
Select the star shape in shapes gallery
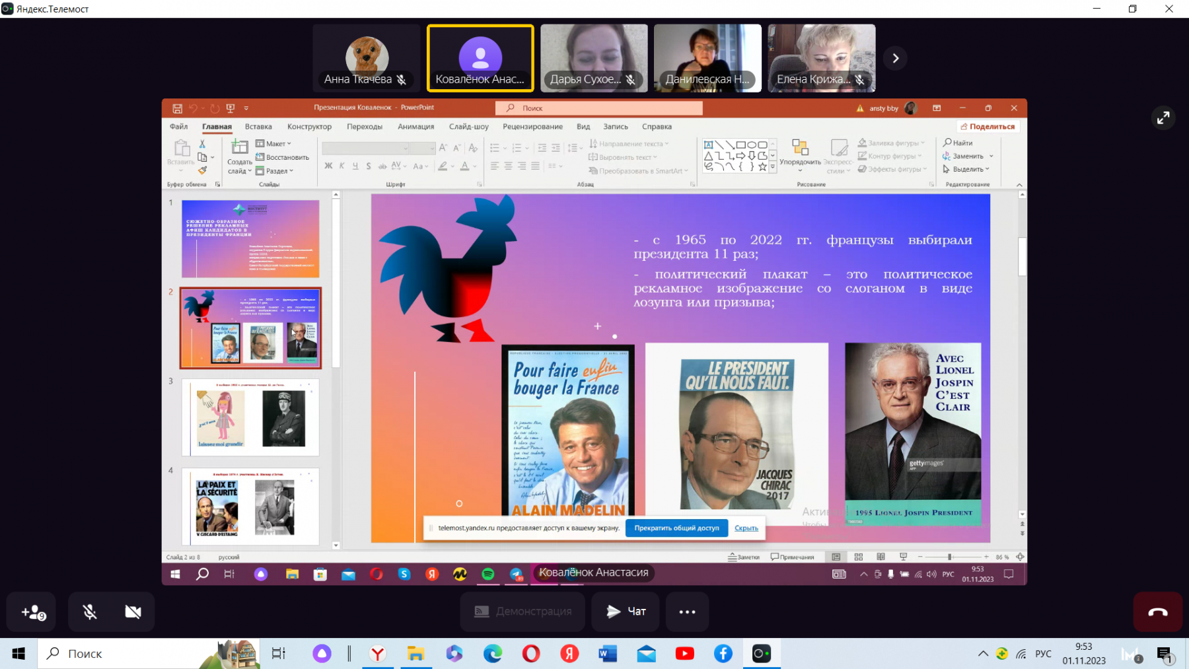click(763, 167)
